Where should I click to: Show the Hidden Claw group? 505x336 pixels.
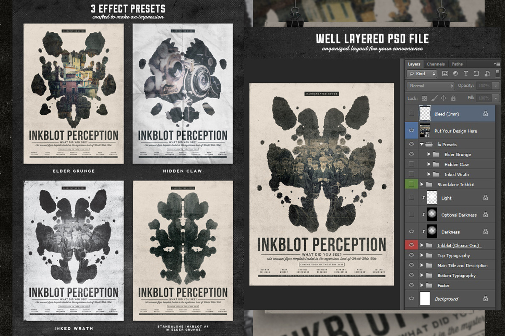pyautogui.click(x=411, y=164)
